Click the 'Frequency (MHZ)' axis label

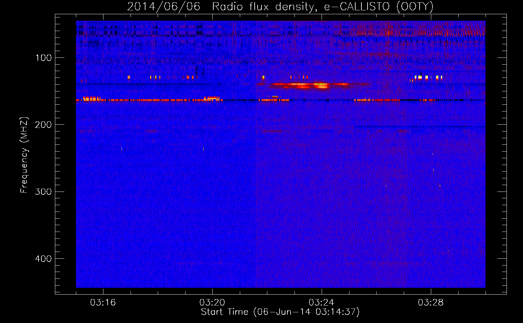tap(24, 155)
